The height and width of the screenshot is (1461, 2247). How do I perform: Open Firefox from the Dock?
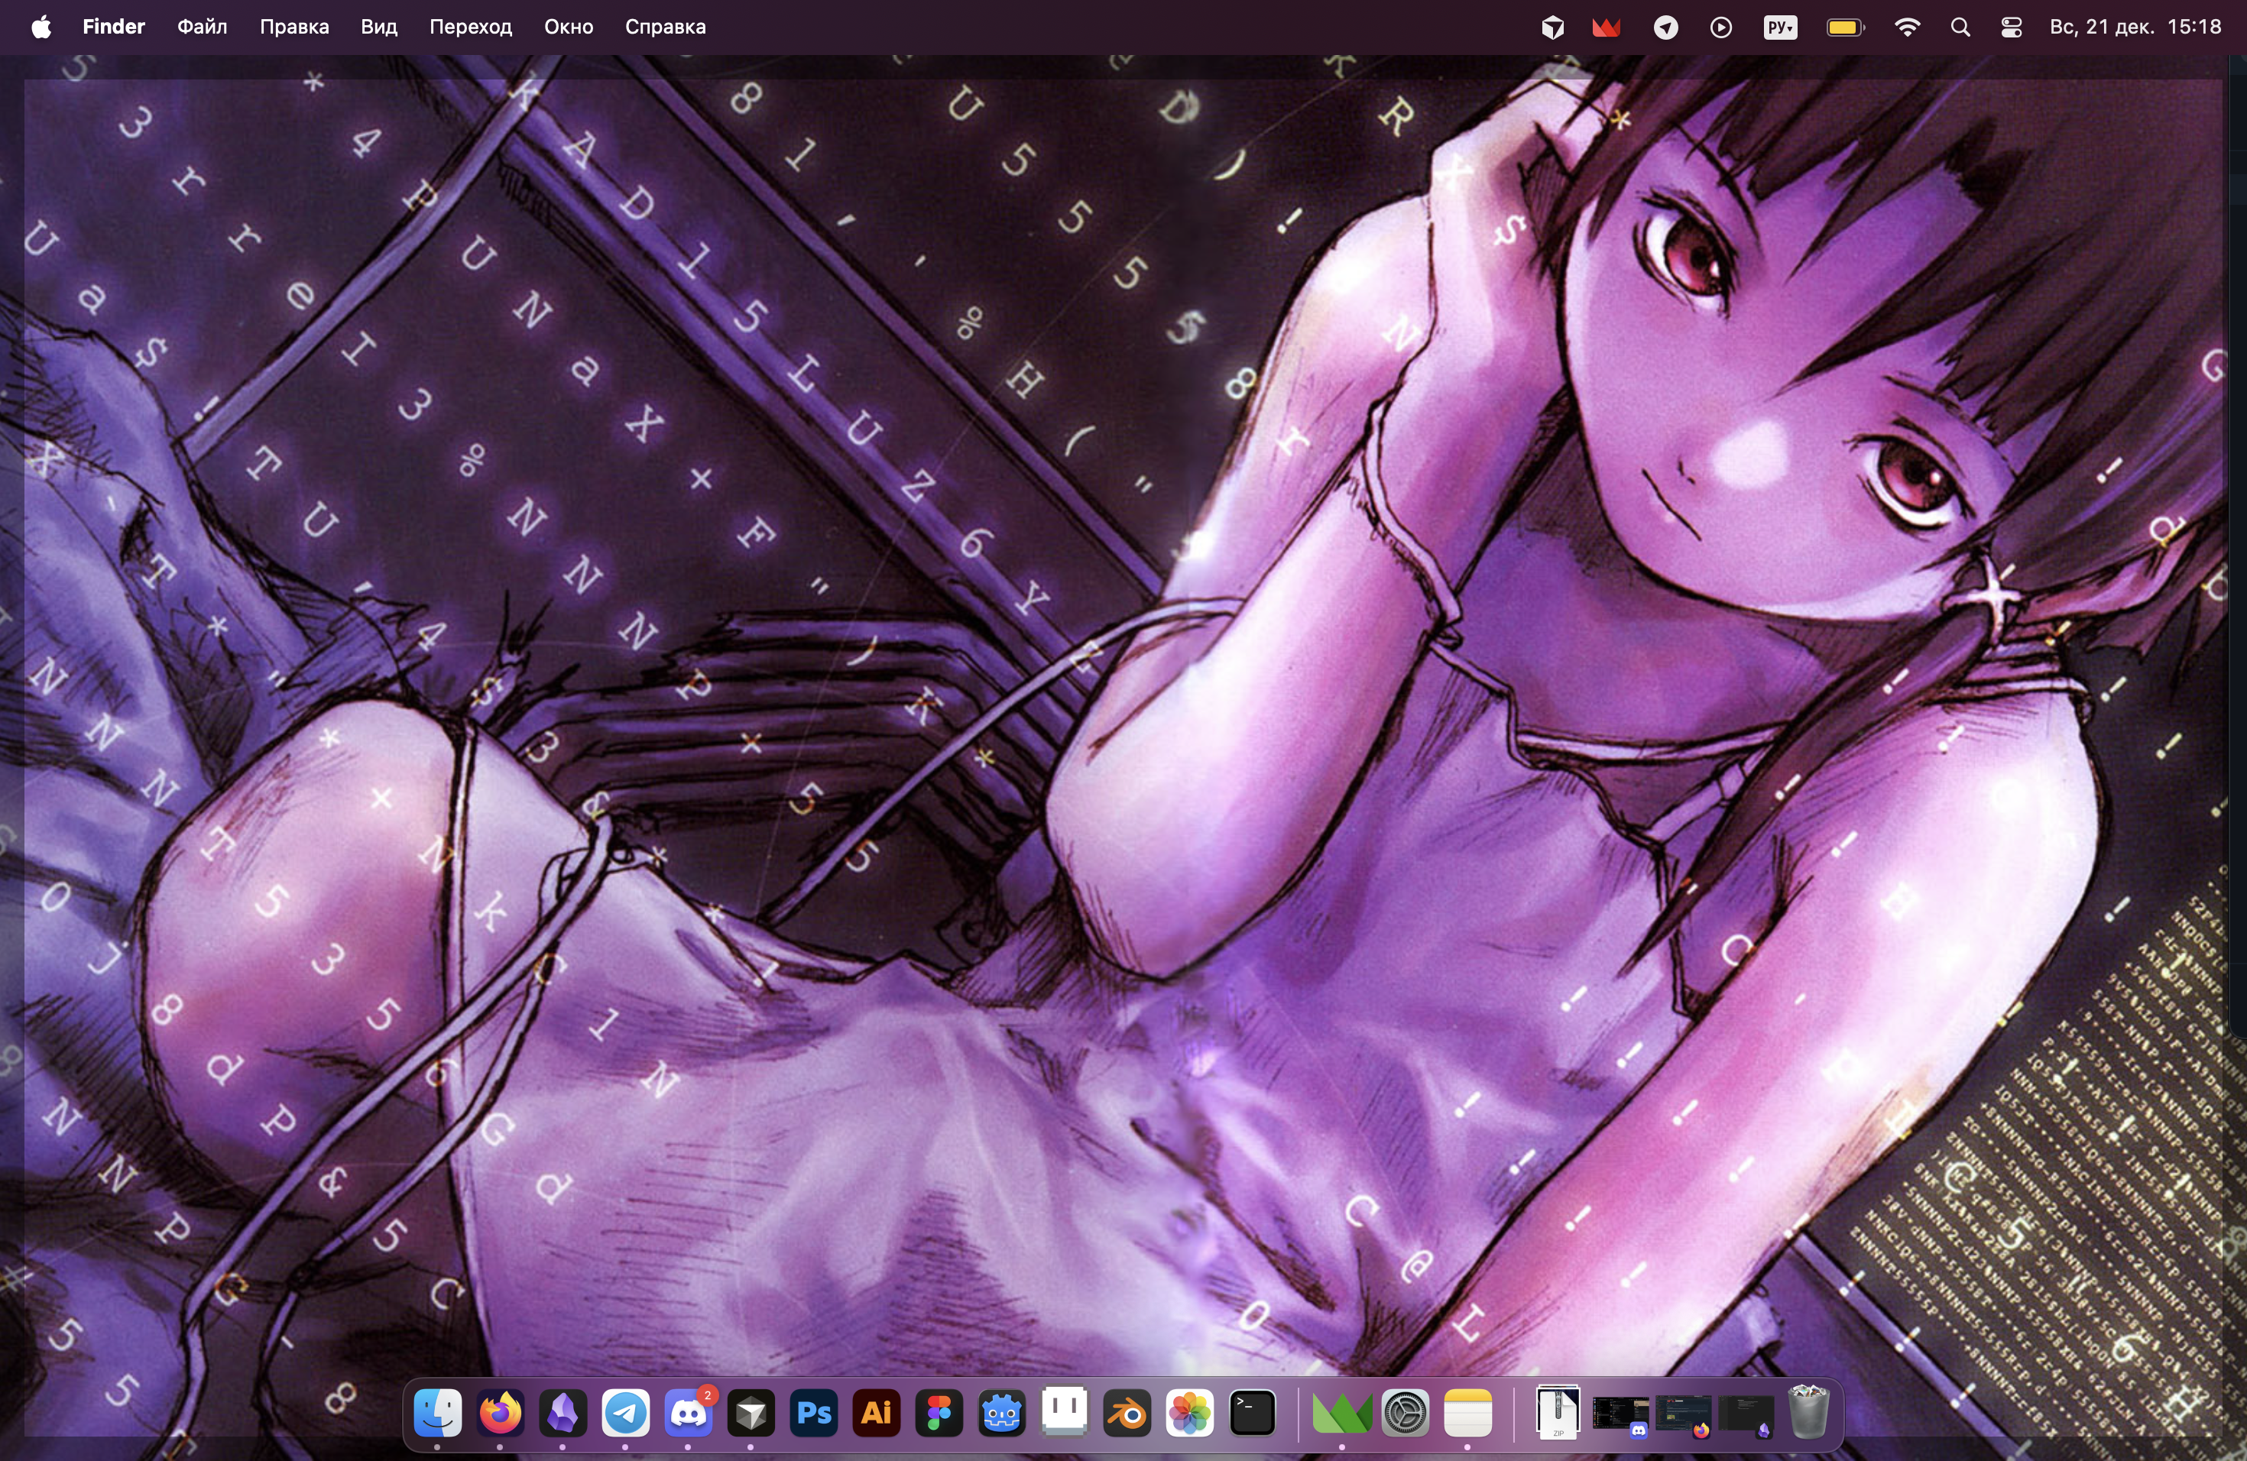501,1413
